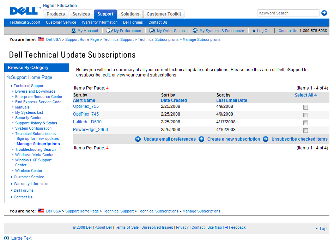
Task: Click Unsubscribe checked items link
Action: coord(299,139)
